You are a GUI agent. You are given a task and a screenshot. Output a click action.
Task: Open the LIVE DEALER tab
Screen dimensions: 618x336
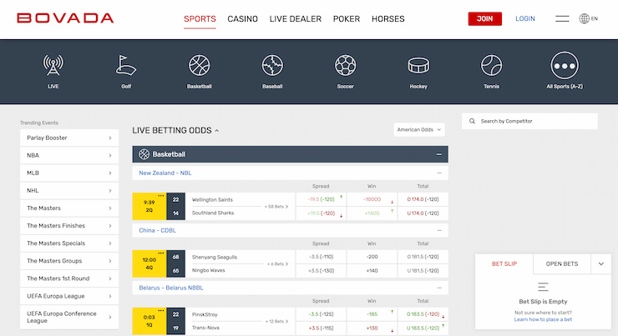[296, 19]
